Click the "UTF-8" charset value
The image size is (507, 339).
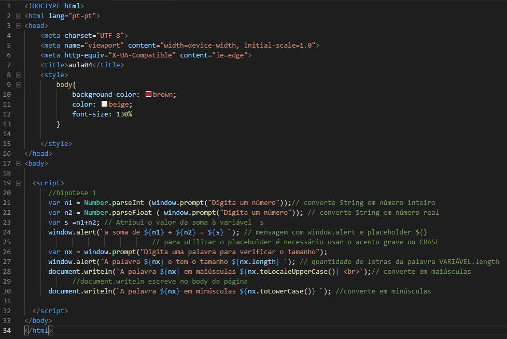coord(110,36)
